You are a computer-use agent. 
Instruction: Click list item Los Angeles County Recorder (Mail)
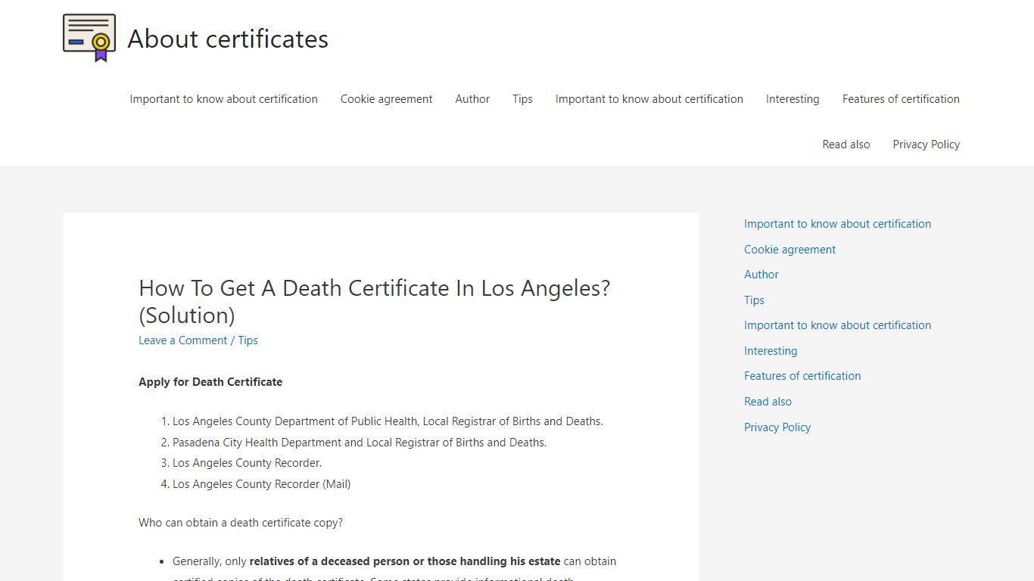point(261,484)
